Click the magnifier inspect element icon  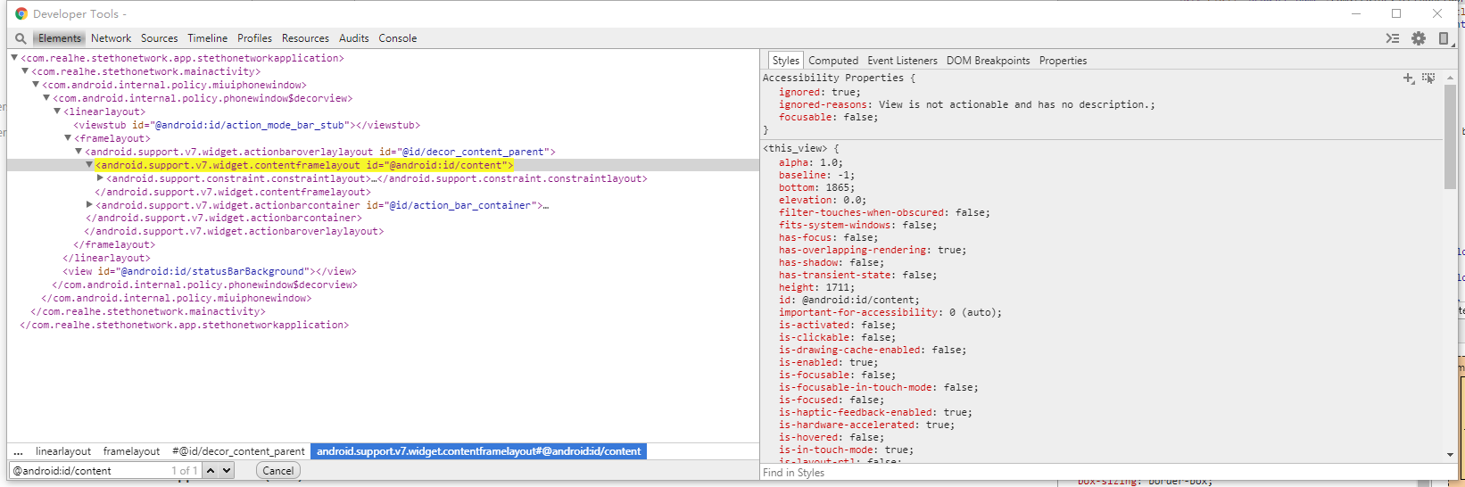coord(21,38)
